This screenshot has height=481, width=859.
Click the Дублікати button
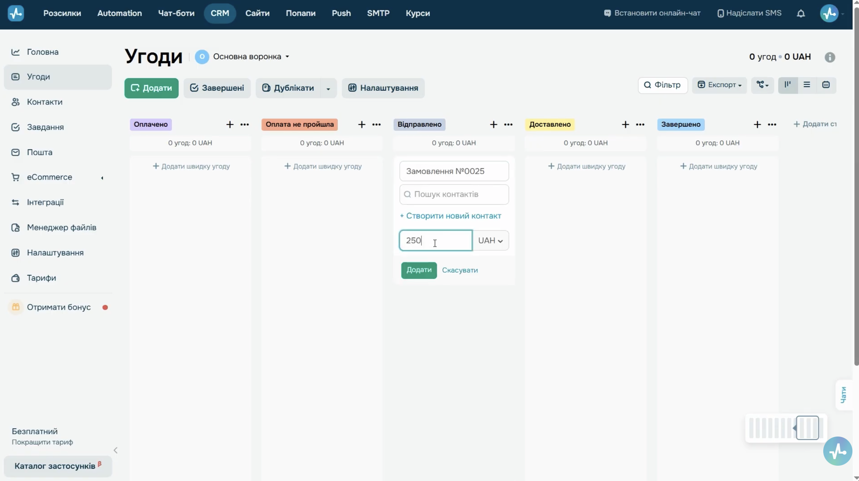coord(288,88)
